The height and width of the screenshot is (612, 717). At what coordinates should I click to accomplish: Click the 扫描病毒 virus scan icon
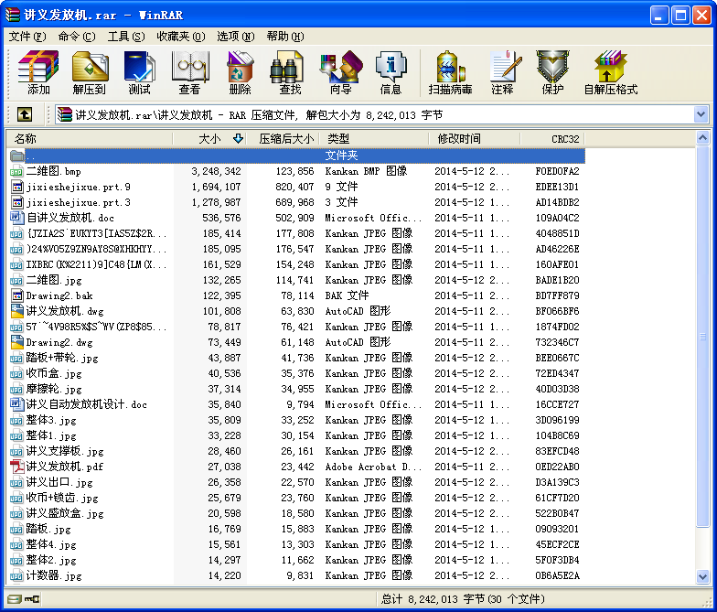click(x=450, y=72)
